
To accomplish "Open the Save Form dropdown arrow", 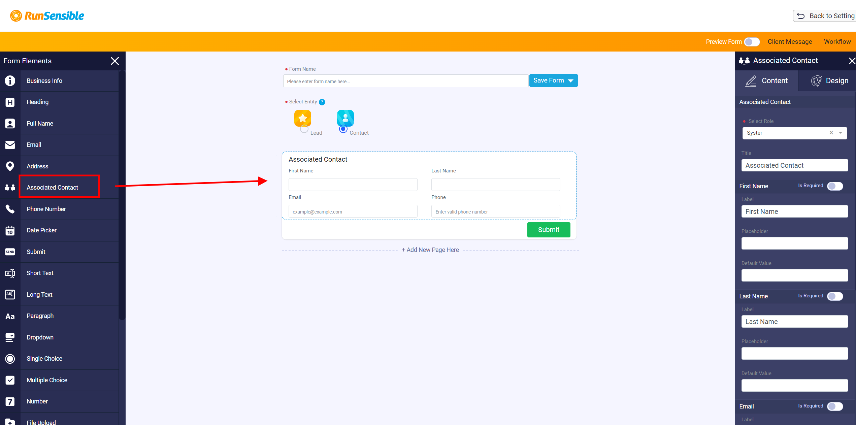I will [571, 81].
